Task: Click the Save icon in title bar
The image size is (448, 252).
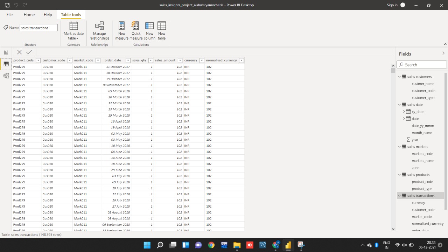Action: tap(7, 5)
